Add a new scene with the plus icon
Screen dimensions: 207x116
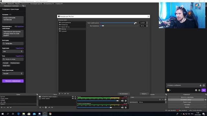click(2, 107)
